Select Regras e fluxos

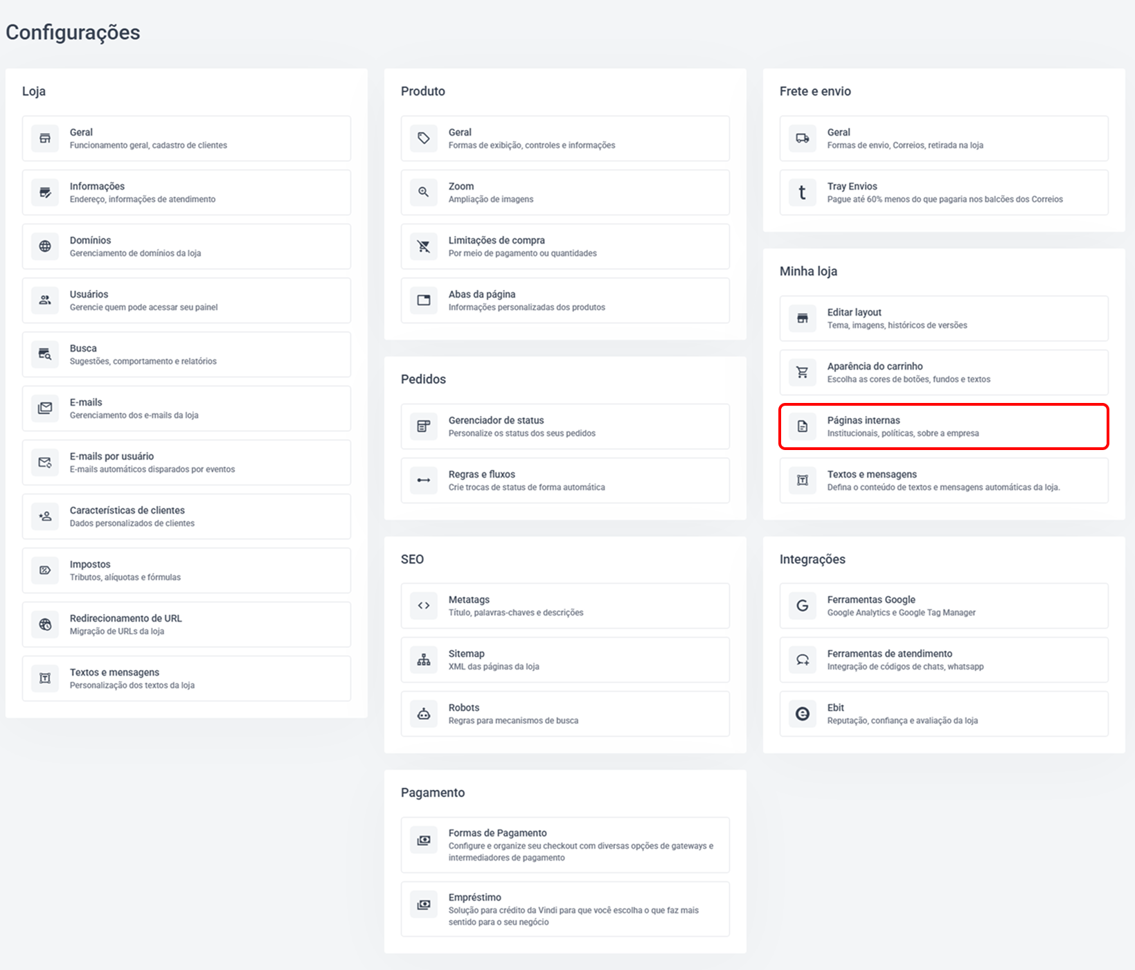482,474
